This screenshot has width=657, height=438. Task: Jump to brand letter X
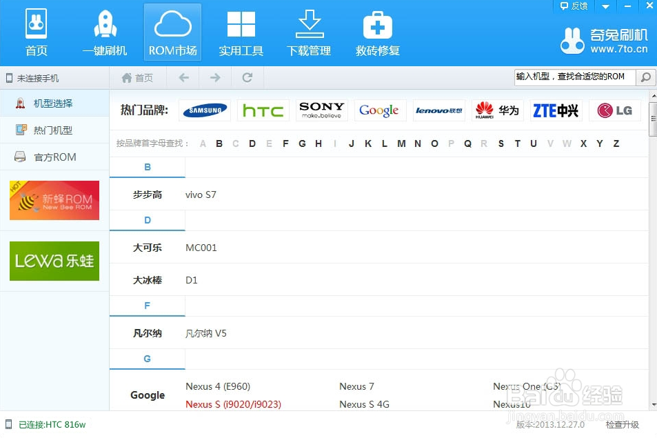point(583,143)
